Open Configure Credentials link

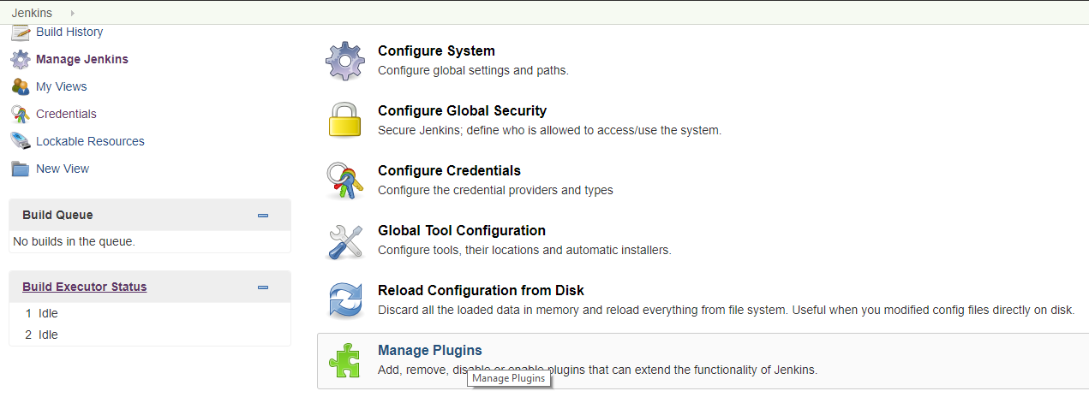point(449,171)
